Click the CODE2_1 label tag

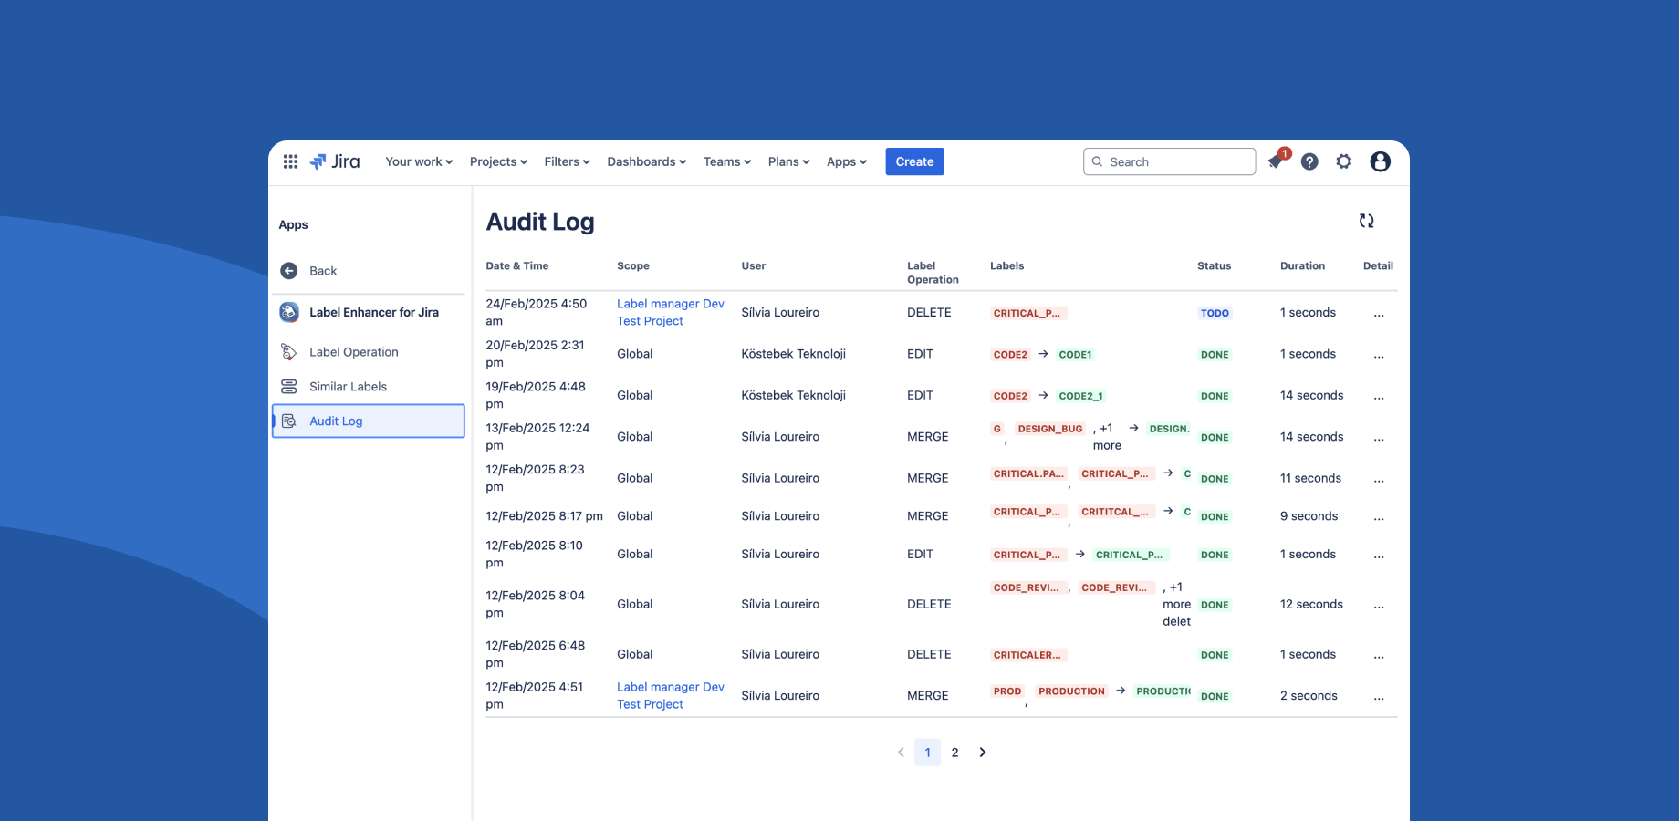point(1080,396)
